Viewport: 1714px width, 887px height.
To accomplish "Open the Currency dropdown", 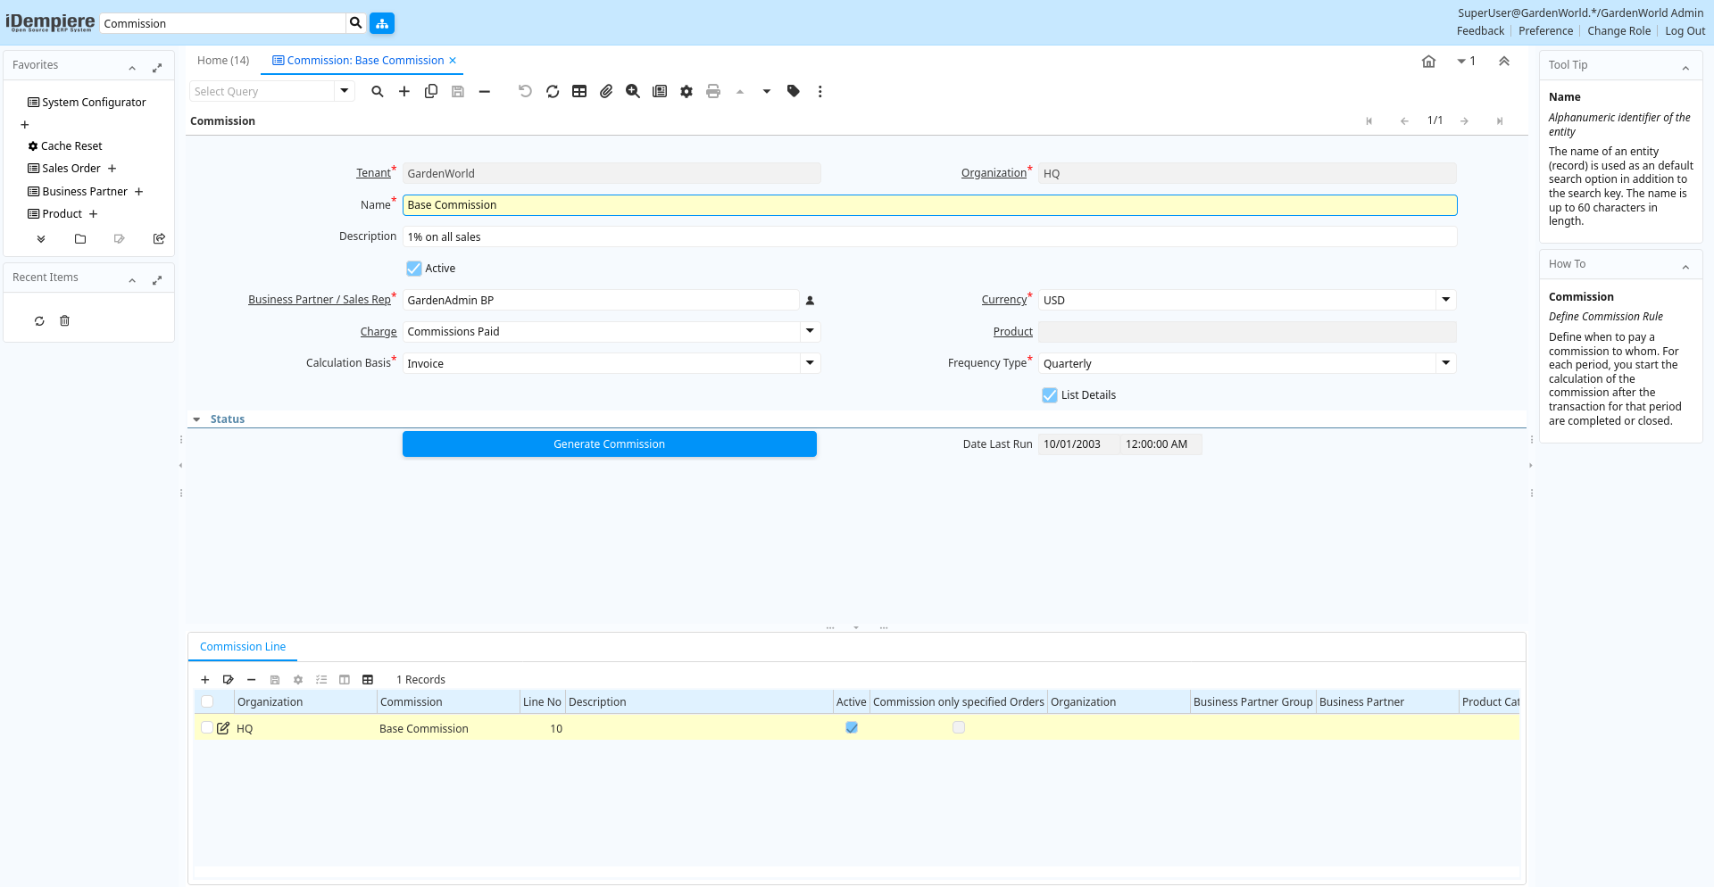I will [x=1445, y=300].
